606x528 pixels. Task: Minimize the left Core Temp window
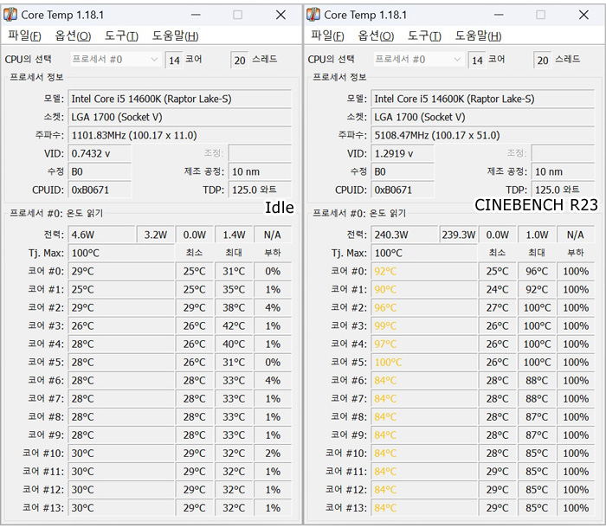coord(196,15)
